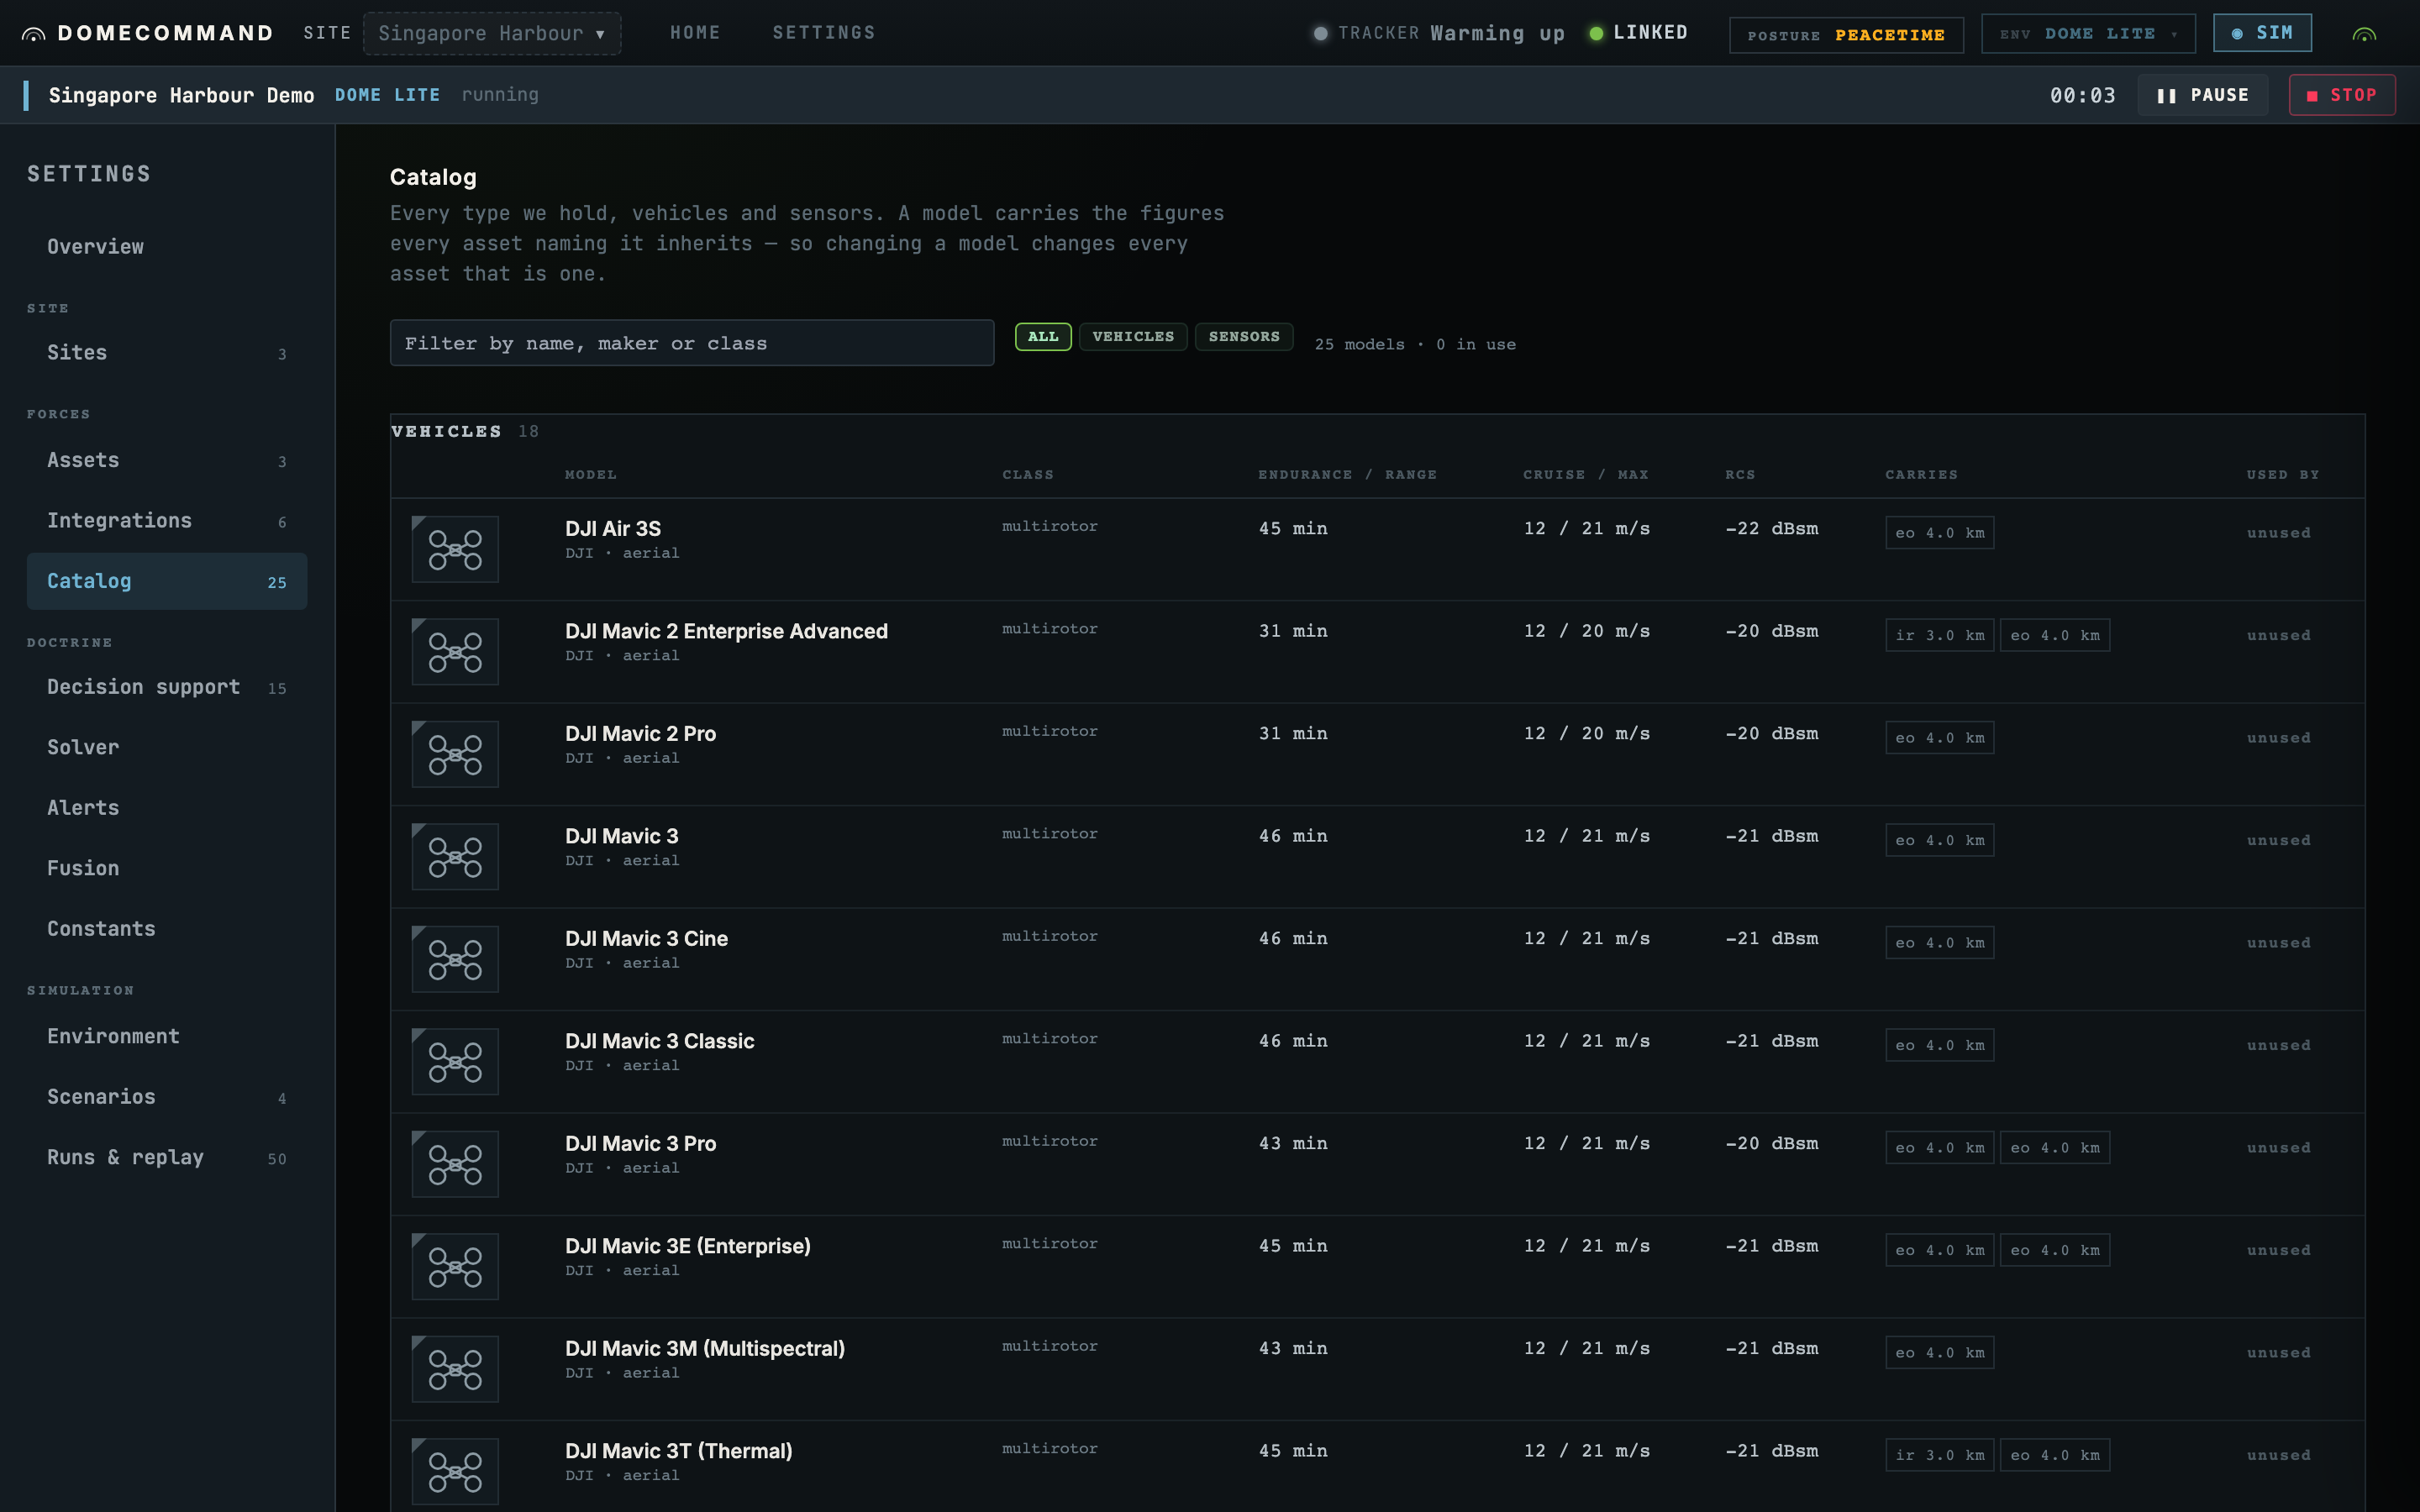Viewport: 2420px width, 1512px height.
Task: Open the Fusion settings page
Action: coord(167,869)
